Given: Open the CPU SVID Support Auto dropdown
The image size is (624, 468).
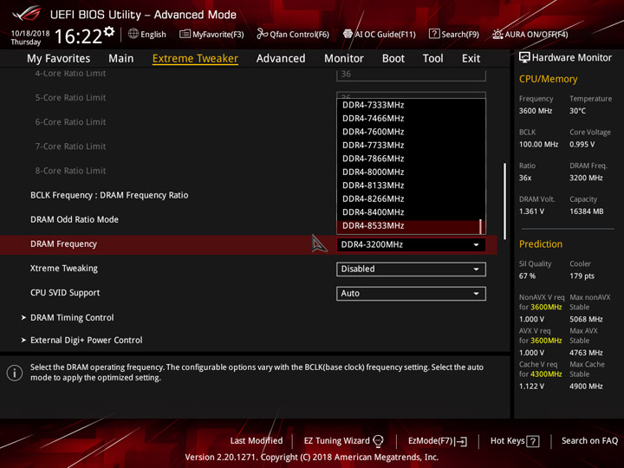Looking at the screenshot, I should pyautogui.click(x=411, y=293).
